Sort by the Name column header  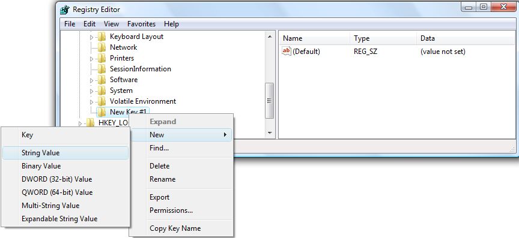point(314,38)
